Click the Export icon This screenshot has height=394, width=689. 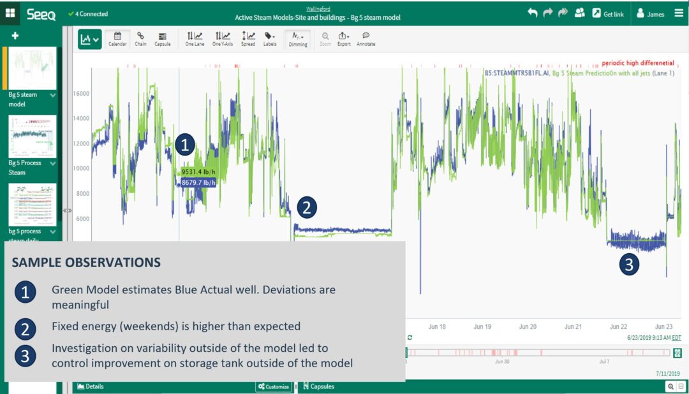tap(344, 39)
